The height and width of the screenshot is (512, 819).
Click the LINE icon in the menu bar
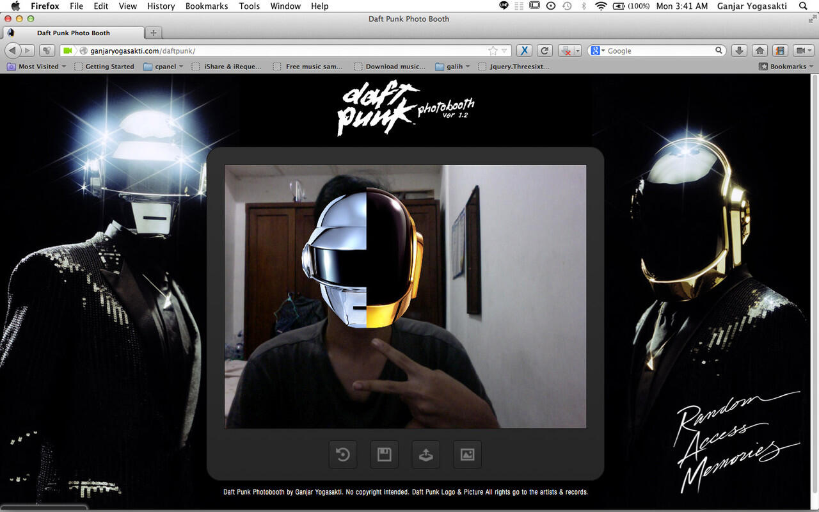click(x=504, y=6)
